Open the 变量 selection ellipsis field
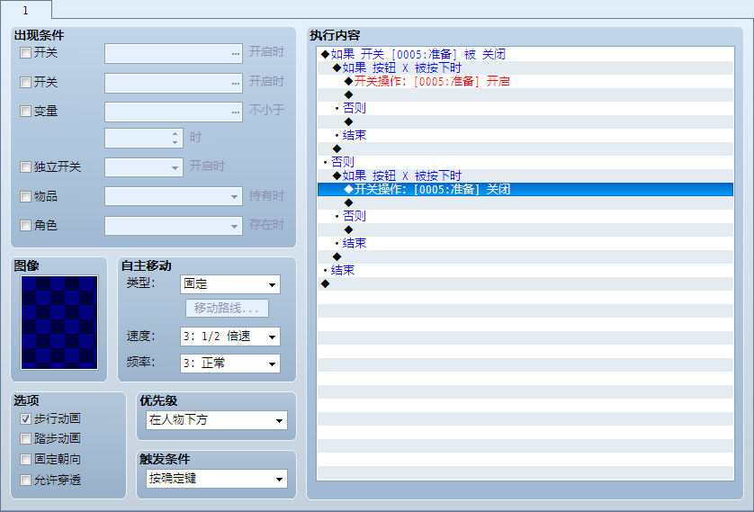Image resolution: width=754 pixels, height=512 pixels. point(174,112)
